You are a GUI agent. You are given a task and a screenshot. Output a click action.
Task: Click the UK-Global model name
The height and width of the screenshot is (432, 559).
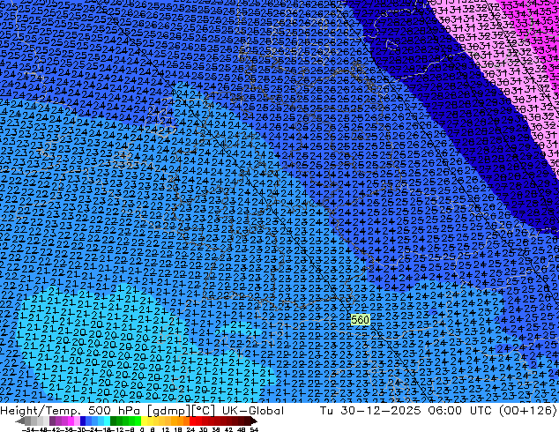(253, 411)
